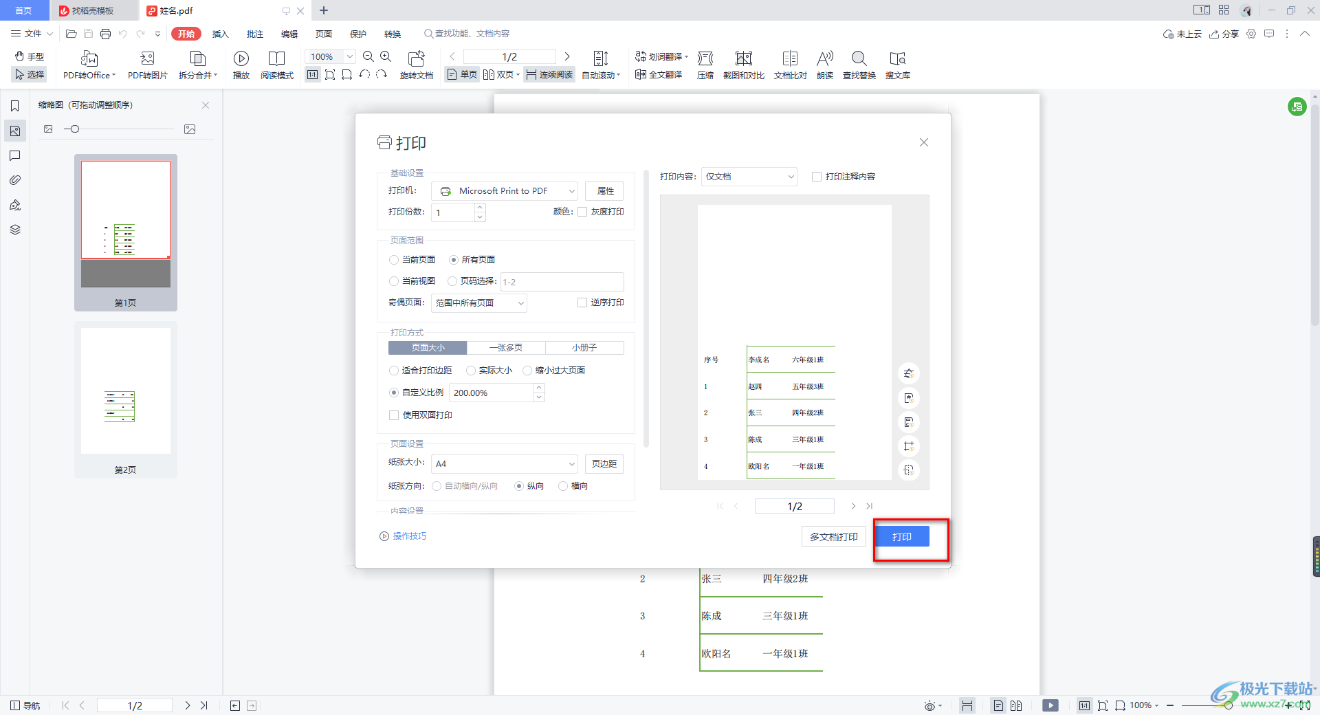
Task: Click the 播放 slideshow icon
Action: (241, 58)
